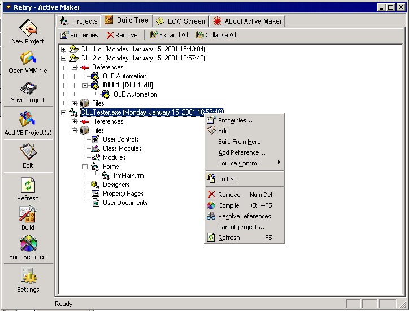Select frmMain.frm in the tree
The width and height of the screenshot is (409, 311).
coord(128,176)
